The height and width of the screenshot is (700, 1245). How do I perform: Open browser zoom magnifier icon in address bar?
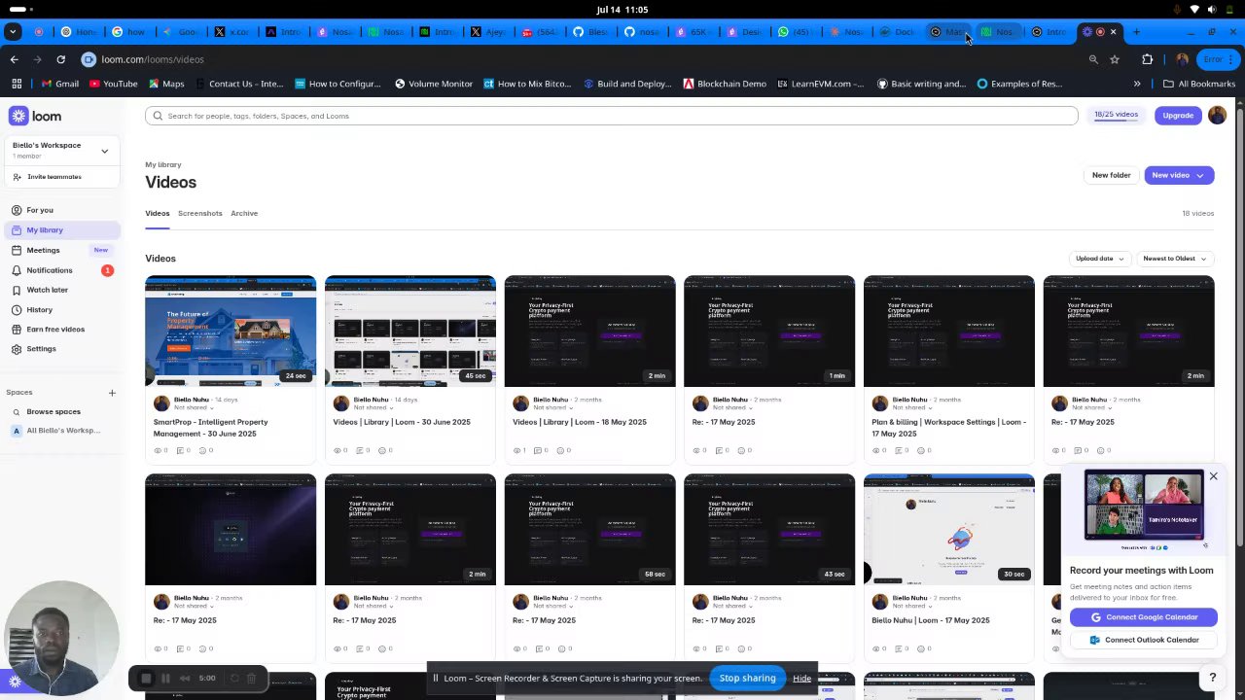coord(1093,59)
